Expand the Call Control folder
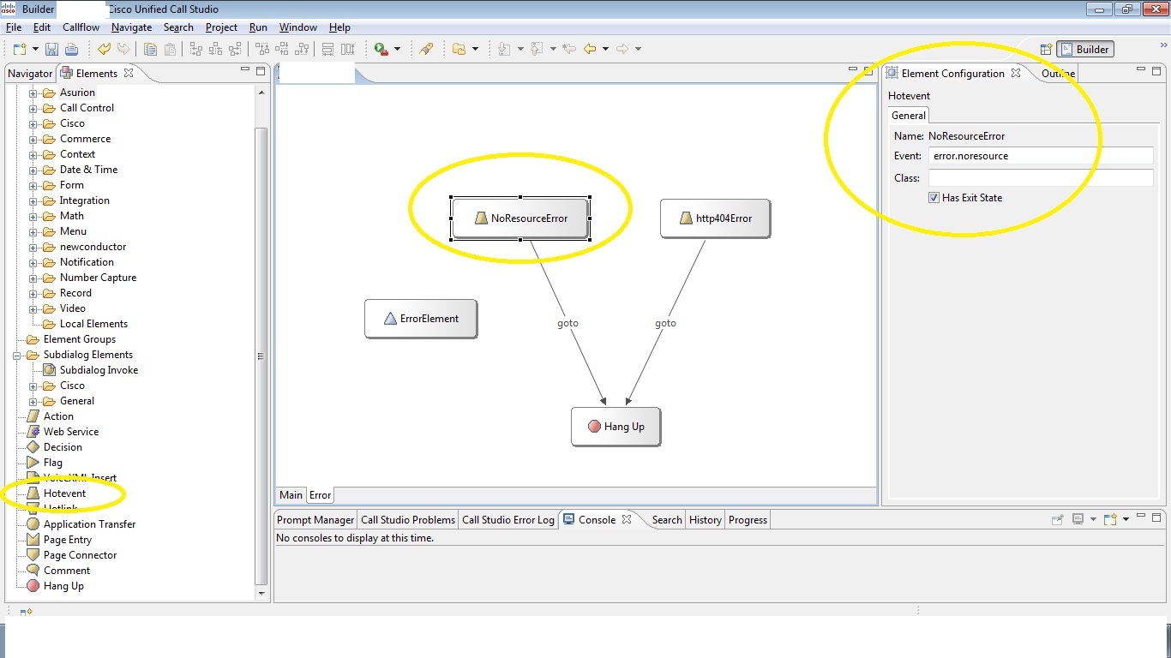 (x=33, y=108)
